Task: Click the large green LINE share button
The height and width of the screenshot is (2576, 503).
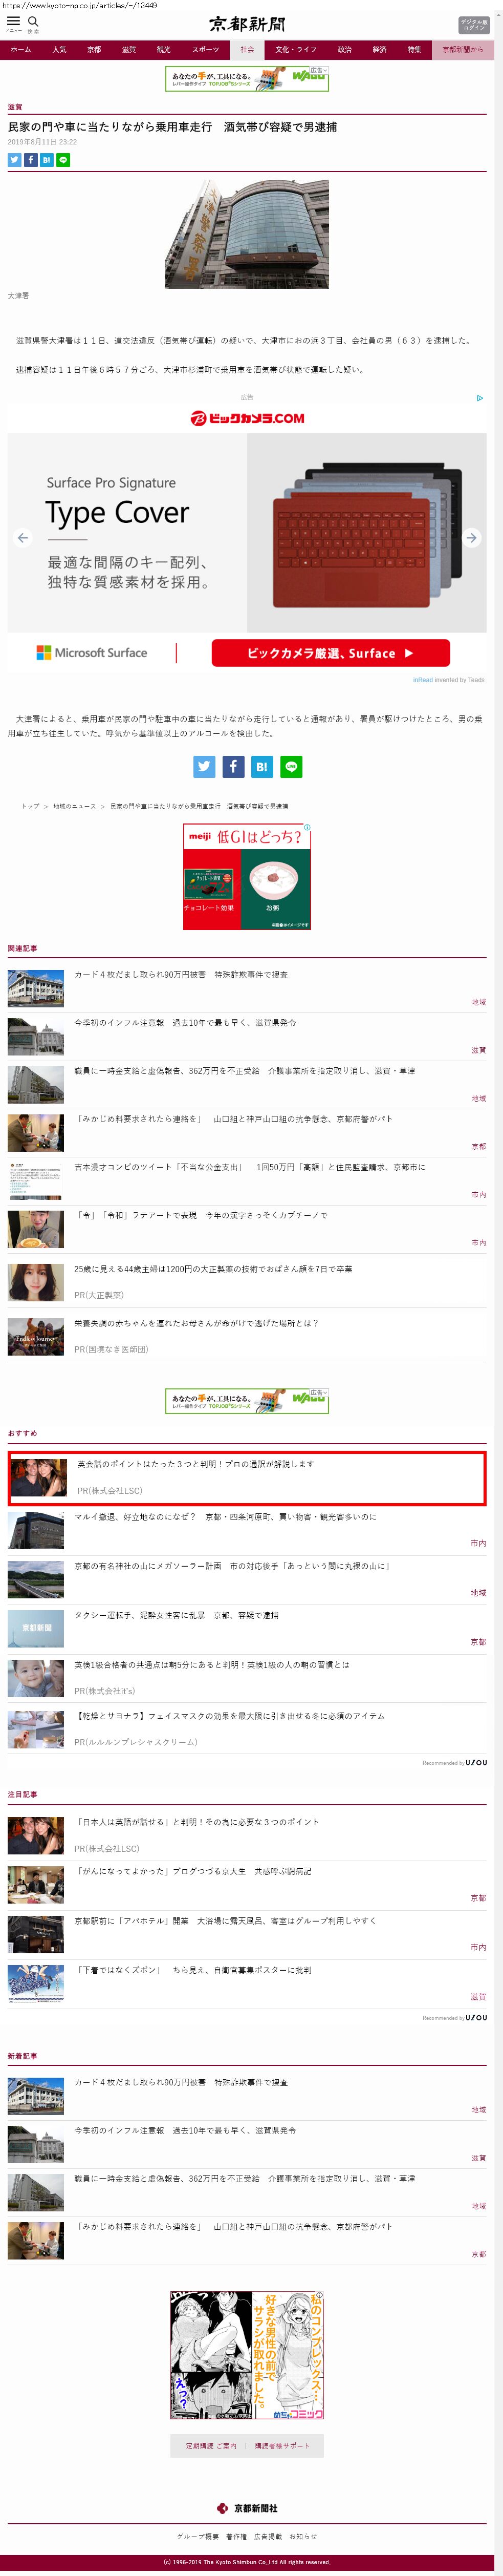Action: pos(291,766)
